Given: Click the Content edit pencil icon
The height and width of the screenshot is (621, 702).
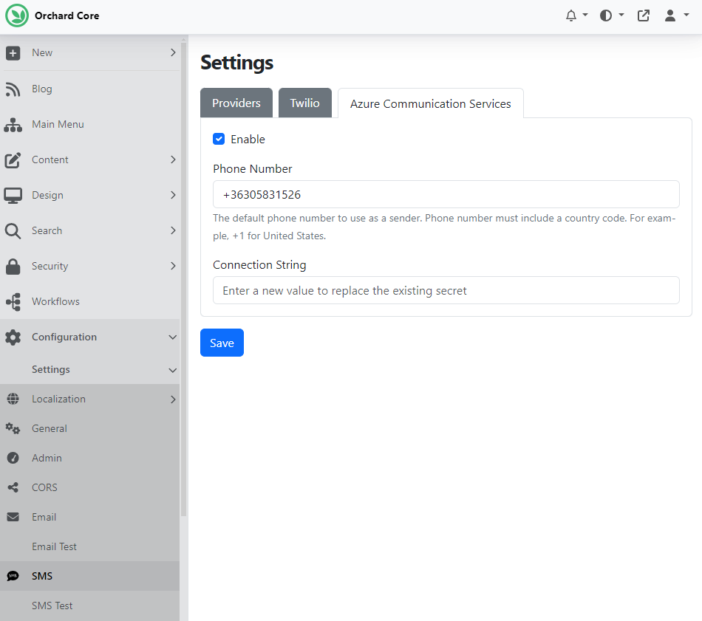Looking at the screenshot, I should tap(13, 160).
